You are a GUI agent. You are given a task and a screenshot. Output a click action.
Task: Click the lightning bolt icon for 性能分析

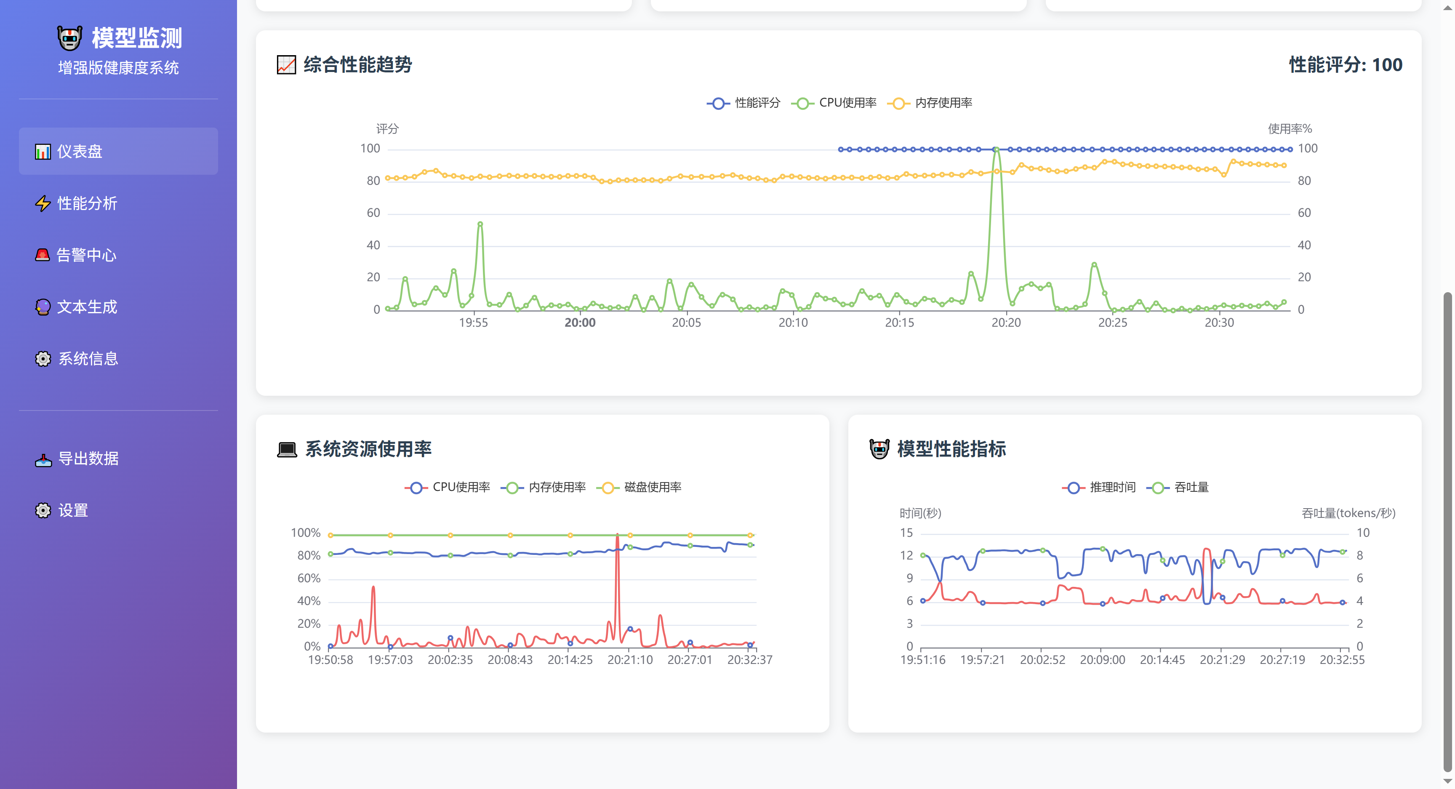tap(43, 203)
